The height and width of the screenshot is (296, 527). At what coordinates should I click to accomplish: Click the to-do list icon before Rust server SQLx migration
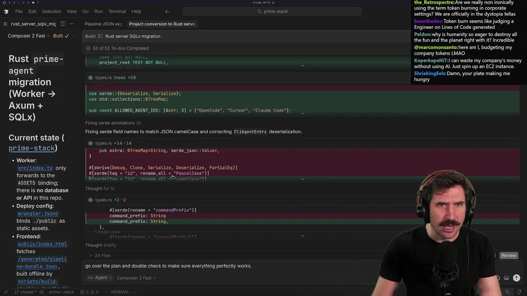pyautogui.click(x=100, y=36)
